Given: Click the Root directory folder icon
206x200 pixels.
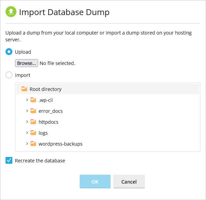Looking at the screenshot, I should (24, 89).
